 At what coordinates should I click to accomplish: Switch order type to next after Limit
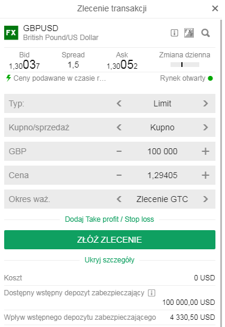tap(206, 103)
